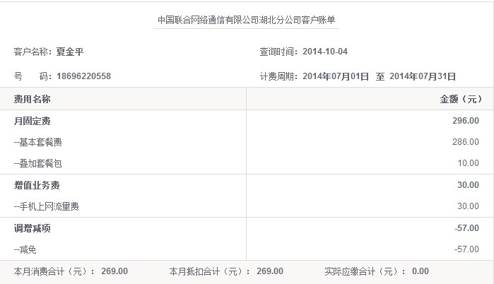This screenshot has height=284, width=494.
Task: Select the 调增减项 category row
Action: (32, 228)
